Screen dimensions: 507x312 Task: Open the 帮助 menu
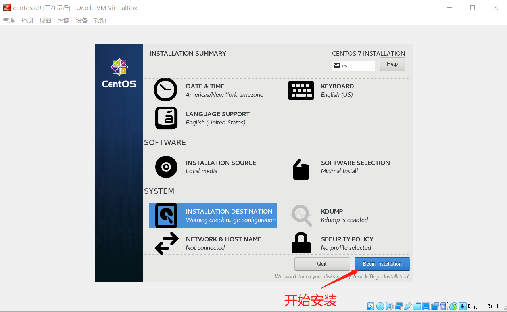(x=100, y=21)
